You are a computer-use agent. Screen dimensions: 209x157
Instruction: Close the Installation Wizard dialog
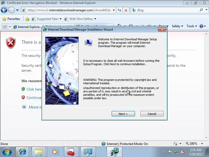pyautogui.click(x=162, y=30)
